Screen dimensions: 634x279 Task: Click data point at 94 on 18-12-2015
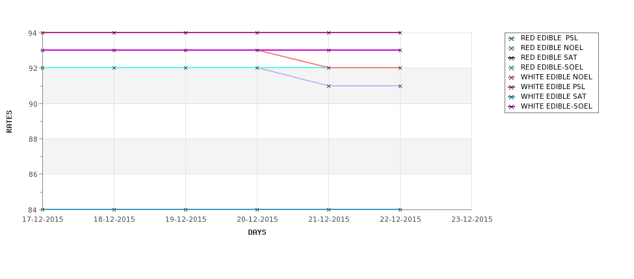click(114, 33)
